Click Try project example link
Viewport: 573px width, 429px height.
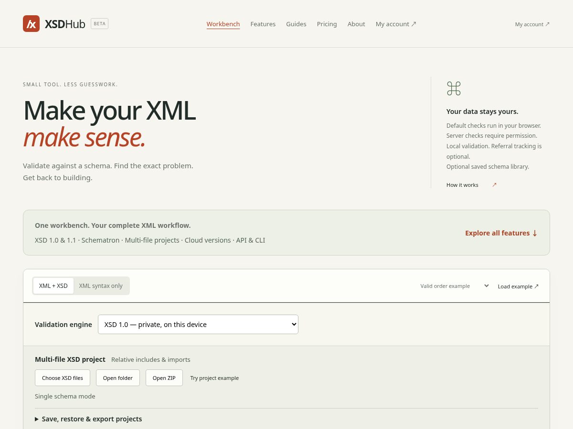[214, 378]
